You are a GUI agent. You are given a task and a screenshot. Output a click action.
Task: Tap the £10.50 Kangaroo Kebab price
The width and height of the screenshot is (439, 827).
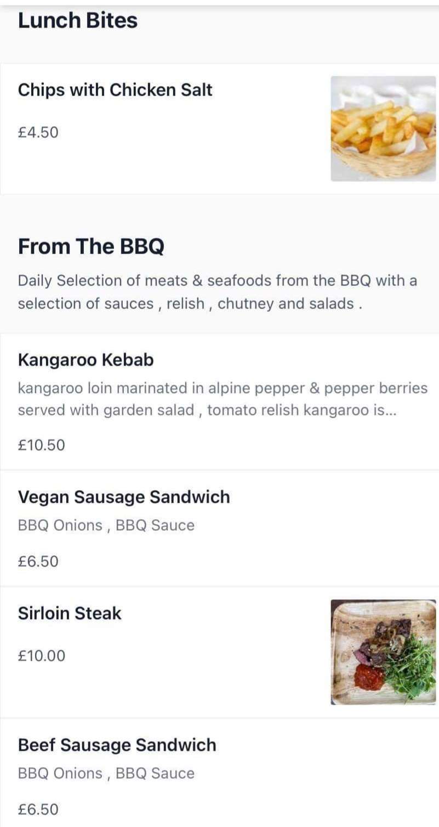41,445
